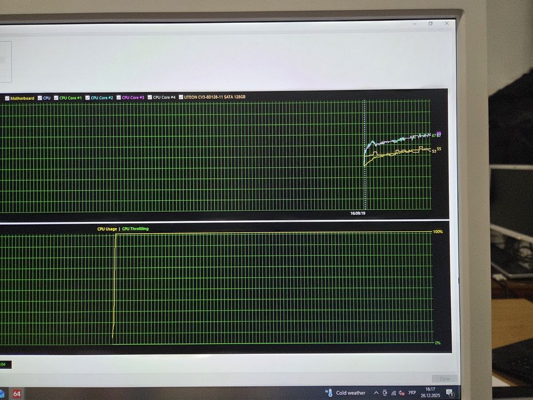Image resolution: width=533 pixels, height=400 pixels.
Task: Toggle the CPU Core #1 checkbox
Action: point(56,98)
